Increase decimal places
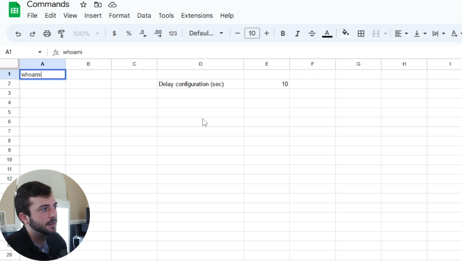 [x=158, y=33]
